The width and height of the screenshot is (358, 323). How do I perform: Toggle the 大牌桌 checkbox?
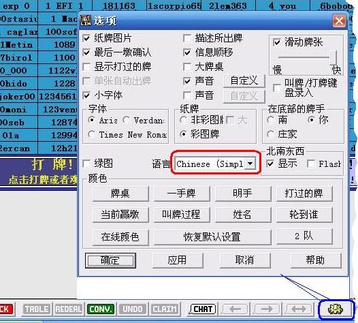click(x=187, y=67)
